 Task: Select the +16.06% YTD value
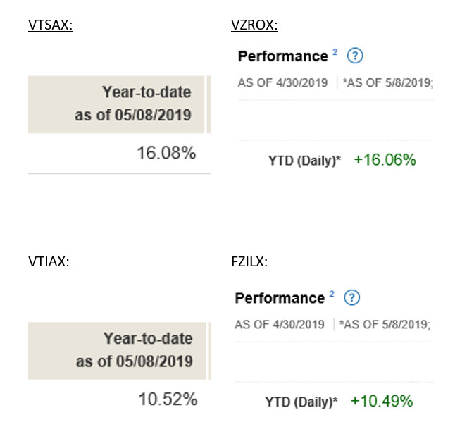click(385, 160)
